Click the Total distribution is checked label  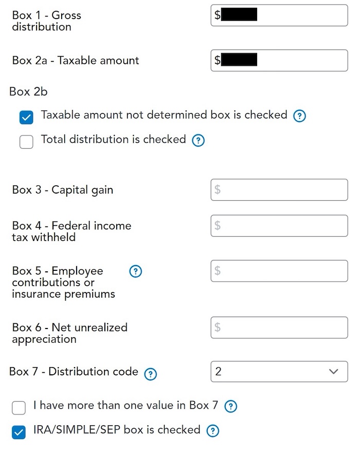pyautogui.click(x=113, y=139)
